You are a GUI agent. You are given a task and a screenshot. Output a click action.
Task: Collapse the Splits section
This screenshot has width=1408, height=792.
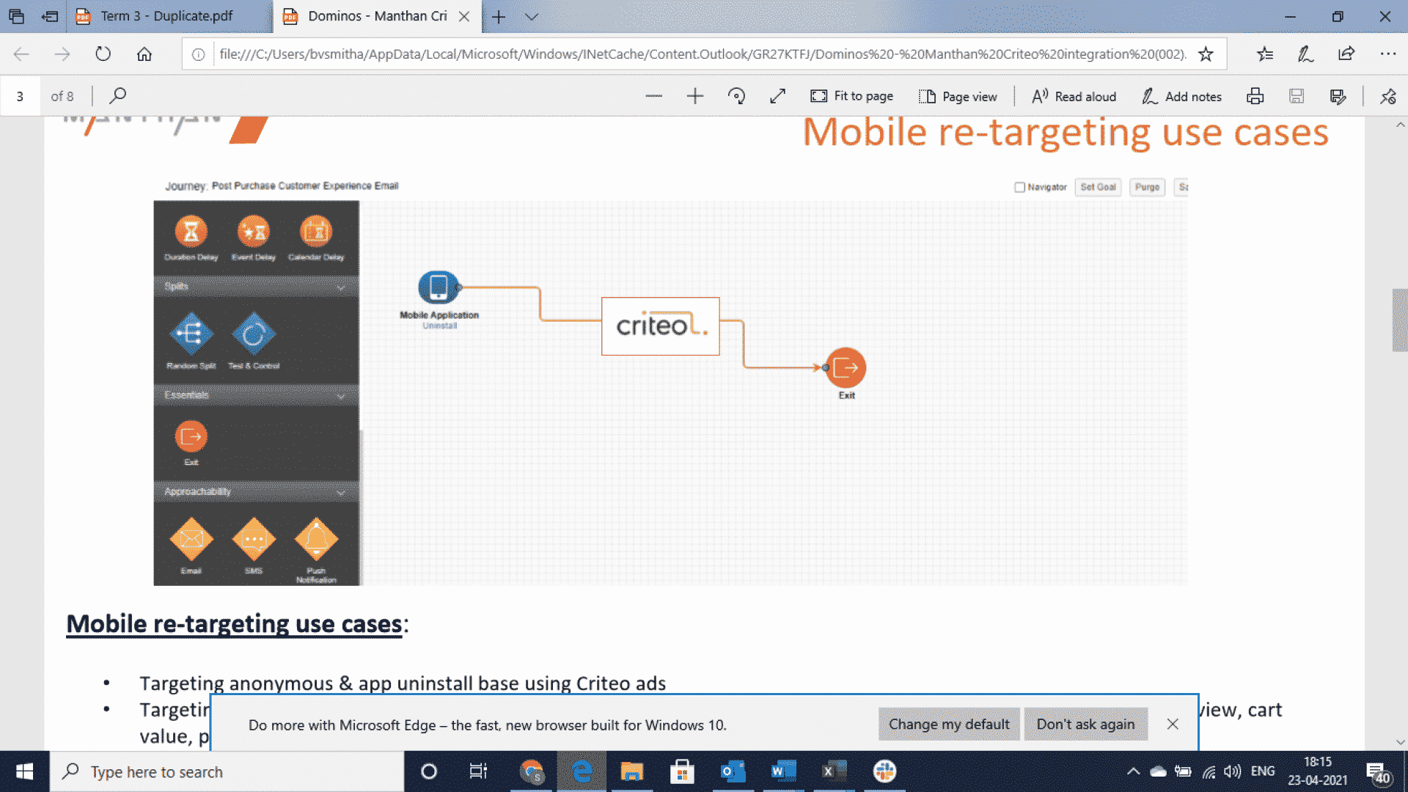click(340, 287)
